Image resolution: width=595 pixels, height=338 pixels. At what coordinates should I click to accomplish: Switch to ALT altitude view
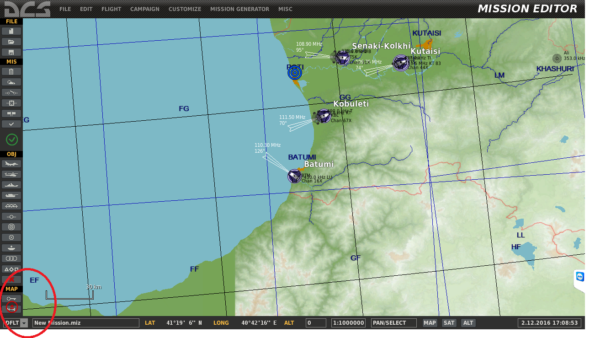(468, 323)
